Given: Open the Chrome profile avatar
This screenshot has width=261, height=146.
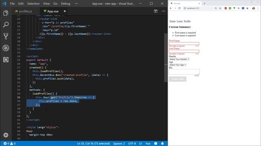Looking at the screenshot, I should (253, 8).
